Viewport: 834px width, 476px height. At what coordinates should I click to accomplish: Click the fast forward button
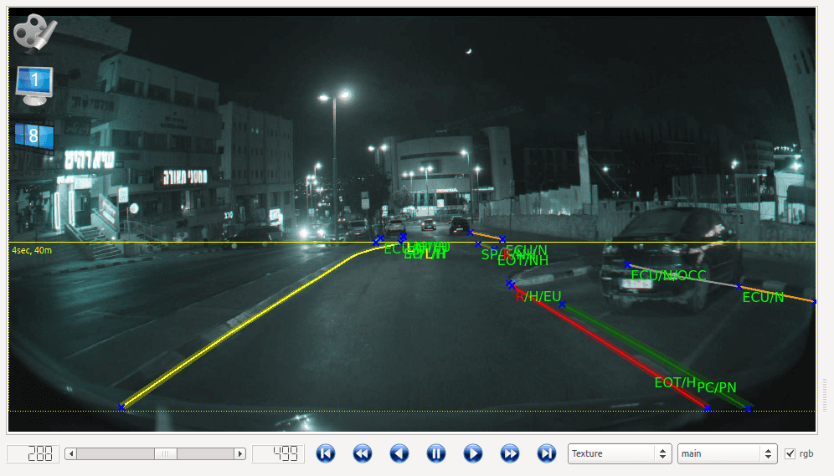[x=510, y=453]
